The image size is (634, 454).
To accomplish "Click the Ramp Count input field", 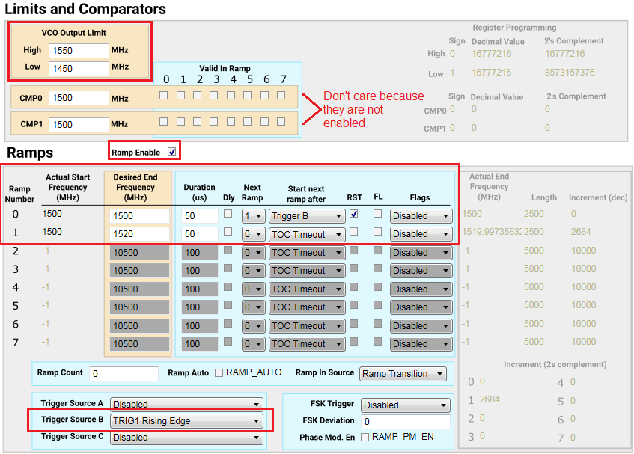I will pos(124,373).
